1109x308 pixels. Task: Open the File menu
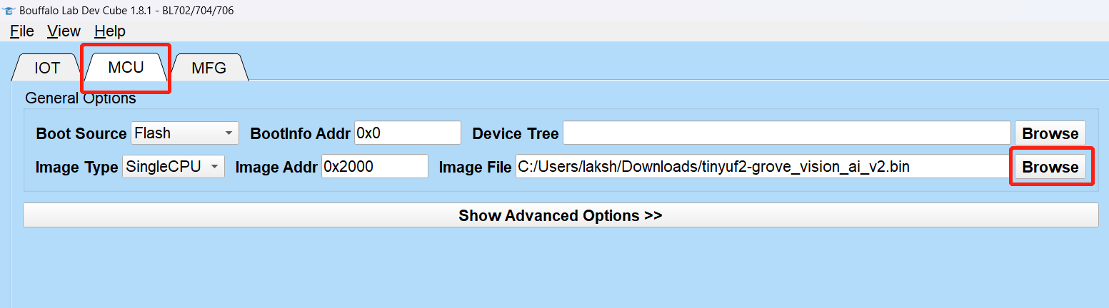22,31
